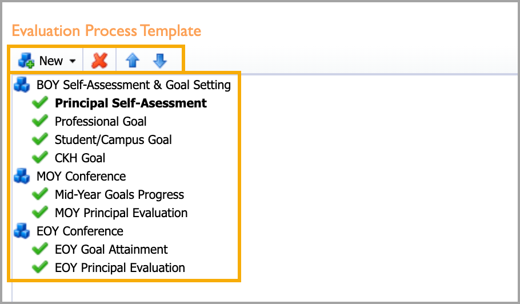Image resolution: width=520 pixels, height=304 pixels.
Task: Select BOY Self-Assessment & Goal Setting node
Action: coord(134,85)
